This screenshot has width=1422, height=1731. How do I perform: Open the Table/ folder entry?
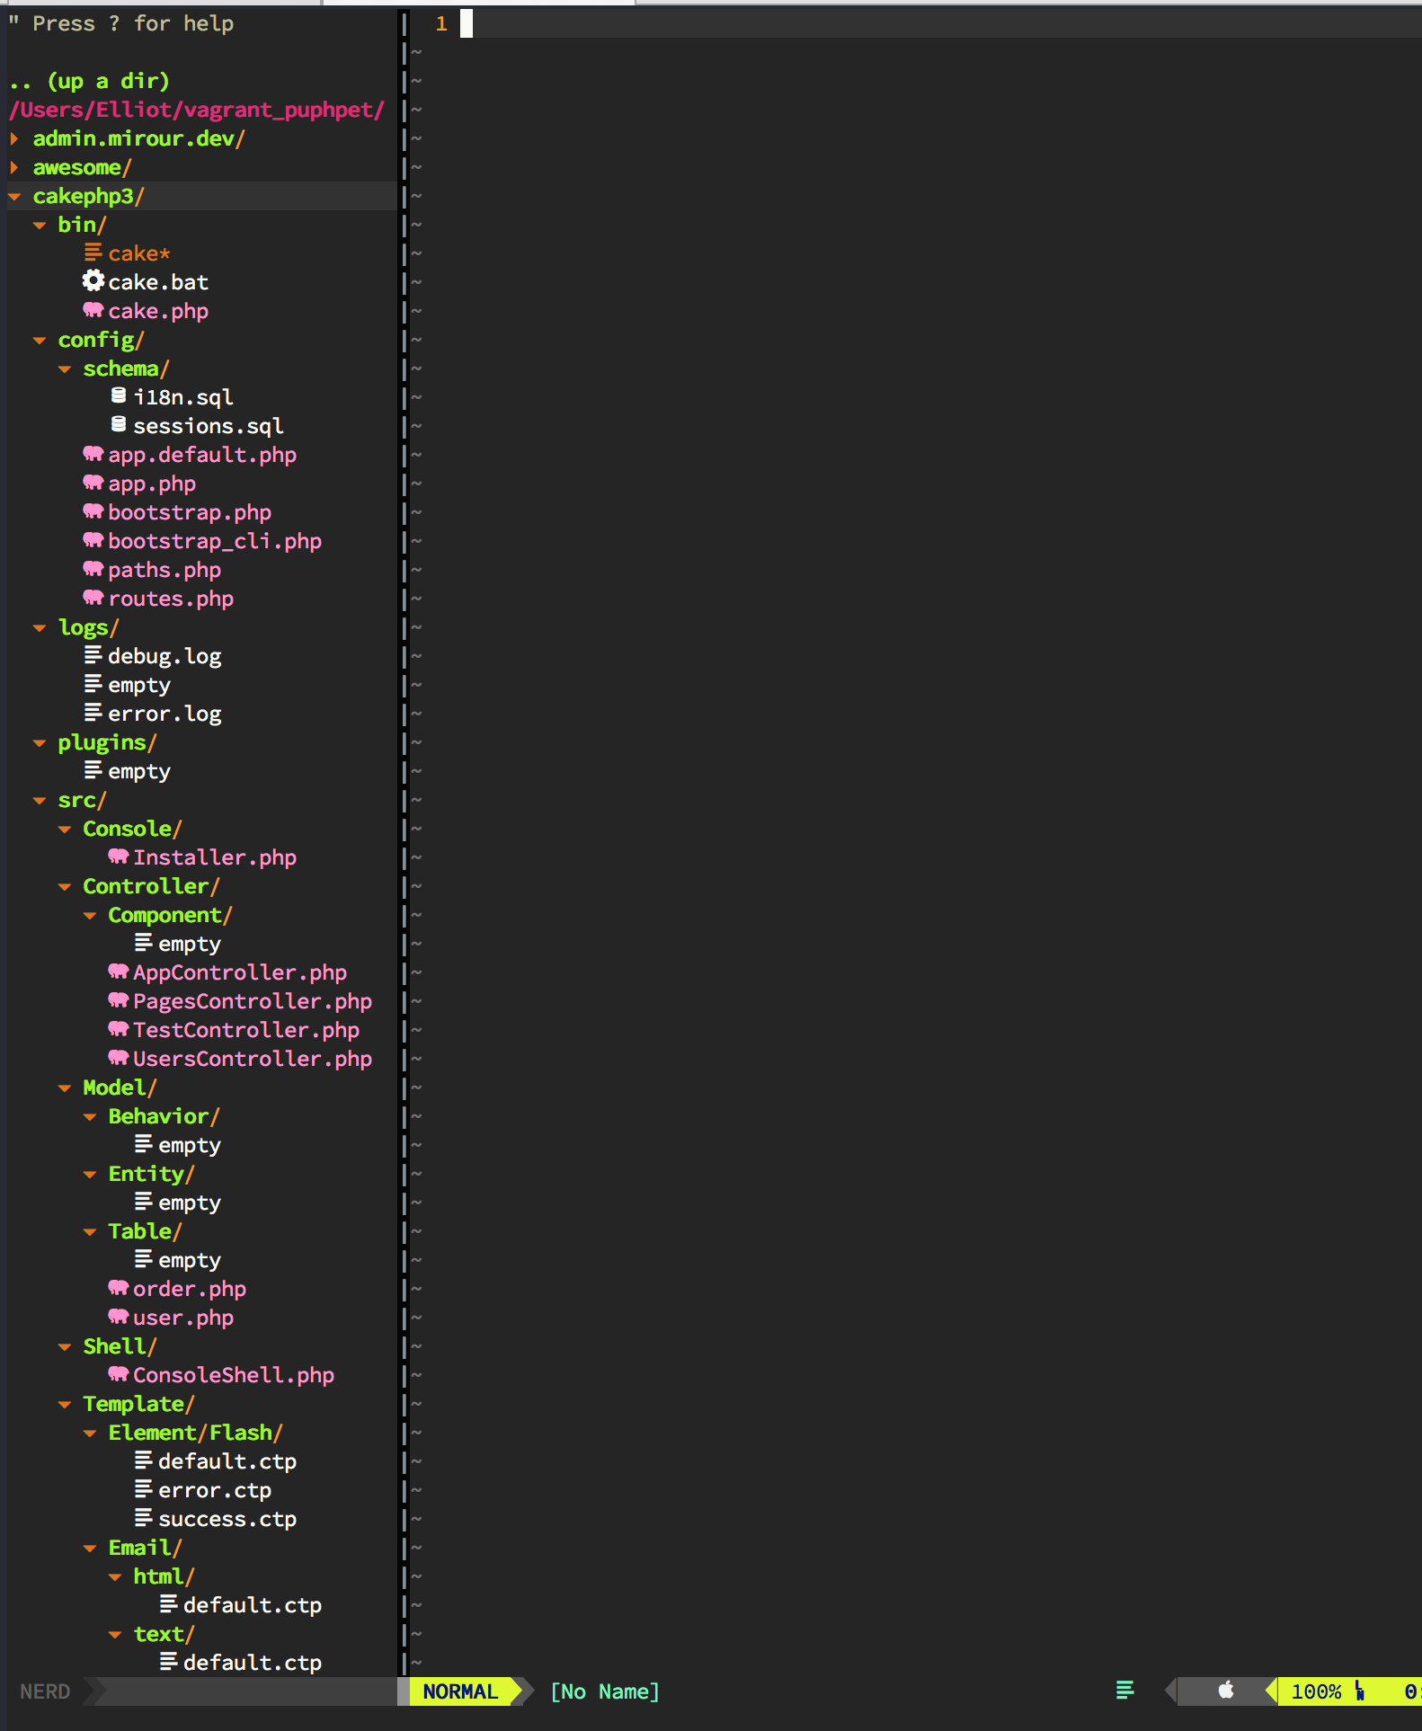click(x=145, y=1231)
